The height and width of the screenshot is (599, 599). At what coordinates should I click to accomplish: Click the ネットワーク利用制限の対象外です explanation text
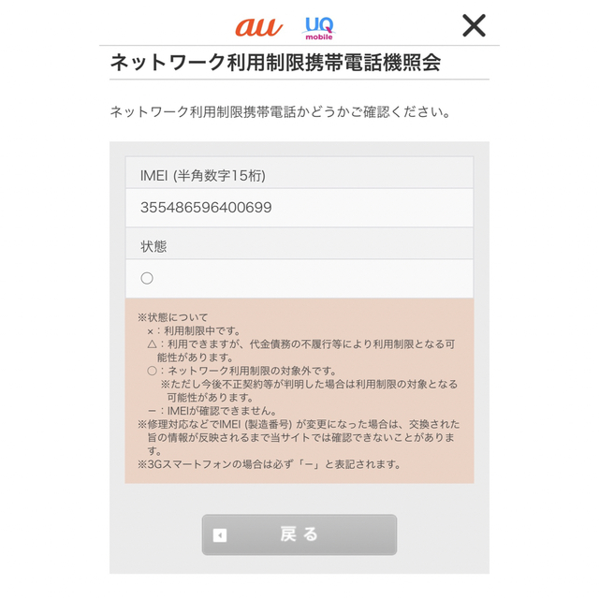click(252, 371)
